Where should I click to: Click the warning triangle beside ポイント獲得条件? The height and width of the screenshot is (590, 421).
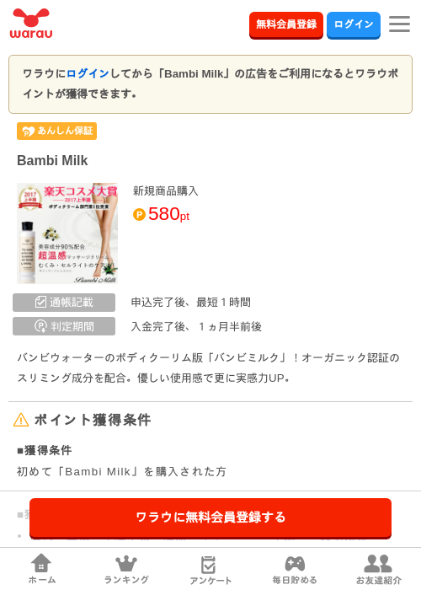[21, 420]
